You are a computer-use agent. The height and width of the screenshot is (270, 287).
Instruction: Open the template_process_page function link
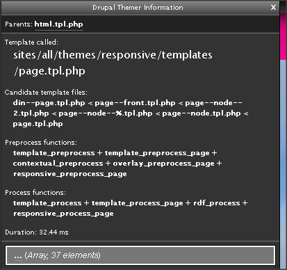click(x=138, y=203)
